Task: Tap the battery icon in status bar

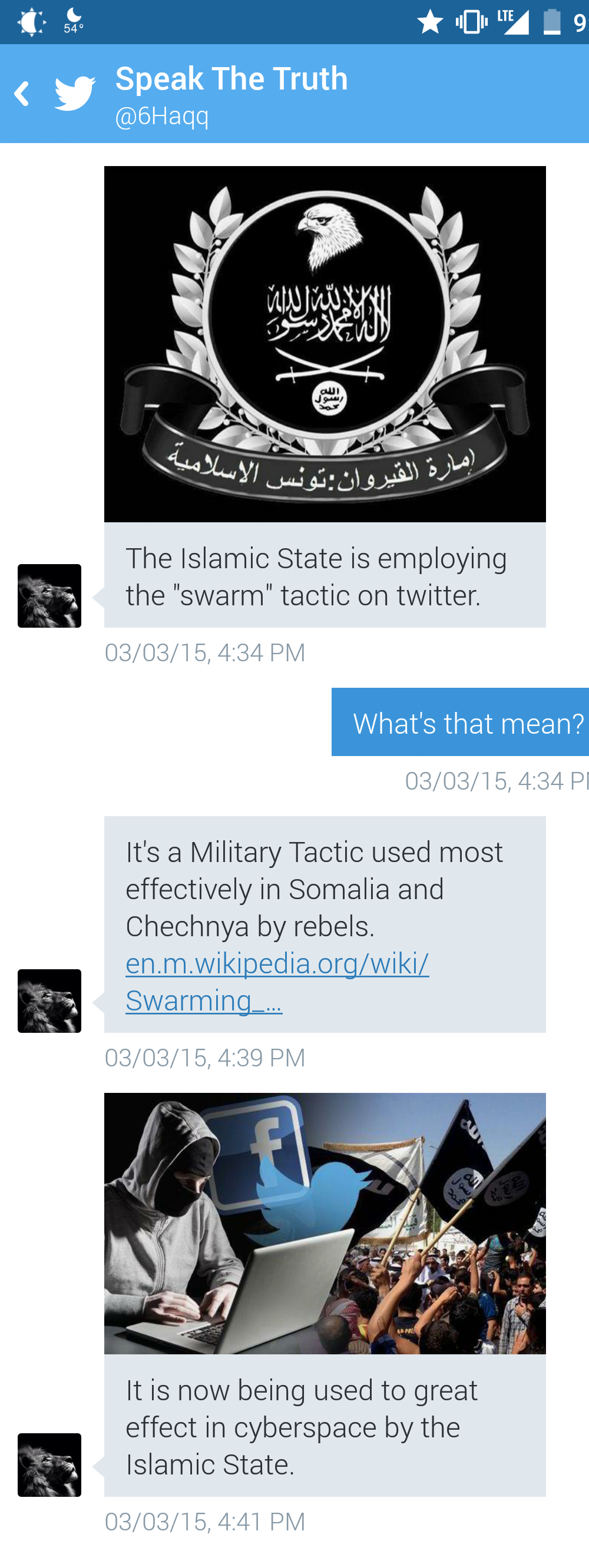Action: (552, 22)
